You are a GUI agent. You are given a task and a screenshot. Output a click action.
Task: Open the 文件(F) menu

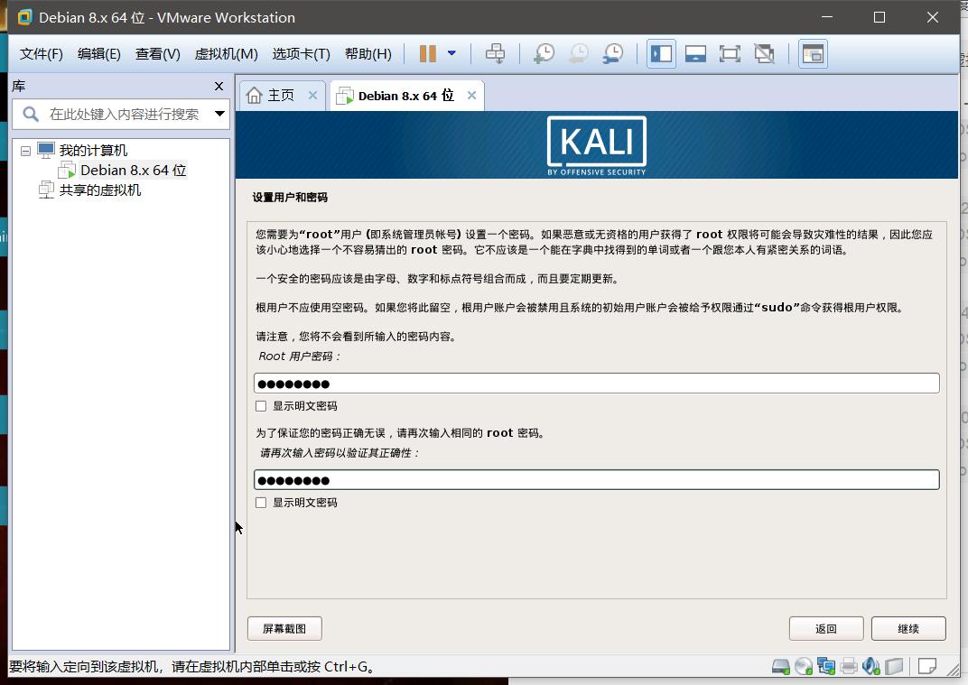tap(42, 53)
